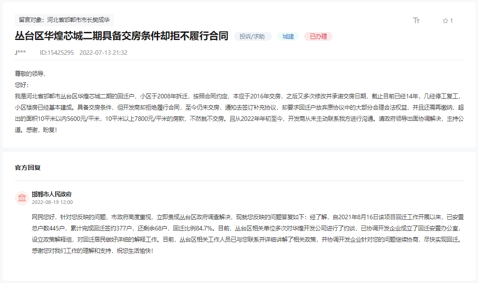Image resolution: width=478 pixels, height=283 pixels.
Task: Click the government building avatar icon
Action: point(22,198)
